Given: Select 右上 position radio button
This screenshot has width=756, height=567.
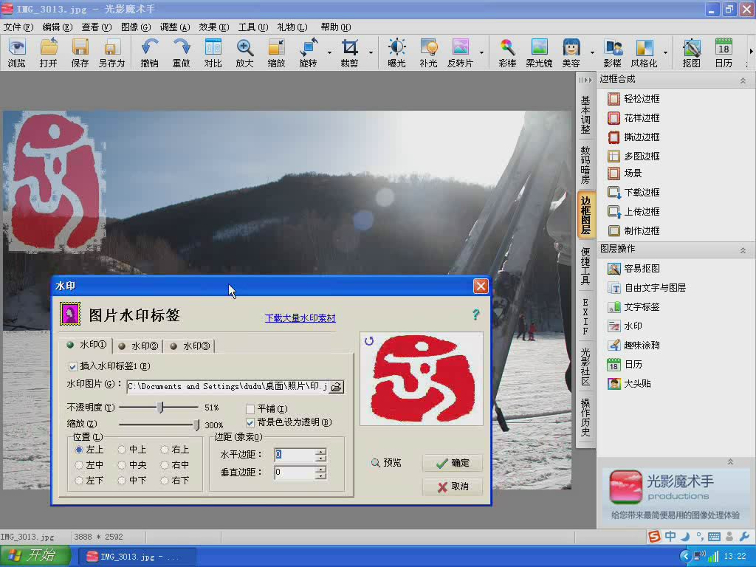Looking at the screenshot, I should coord(165,450).
